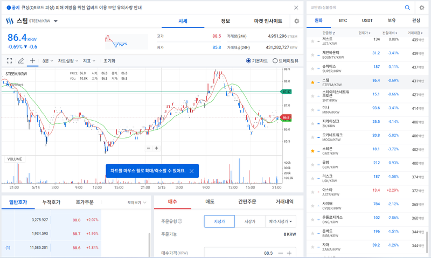Click the 매수가격 price input field

click(x=240, y=253)
